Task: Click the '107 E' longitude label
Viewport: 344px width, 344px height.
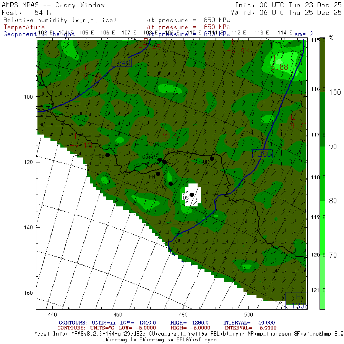Action: point(129,33)
